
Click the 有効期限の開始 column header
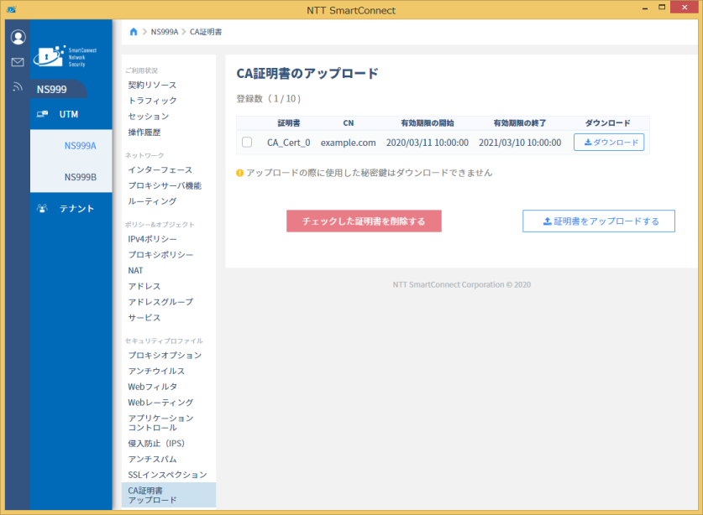pyautogui.click(x=428, y=122)
